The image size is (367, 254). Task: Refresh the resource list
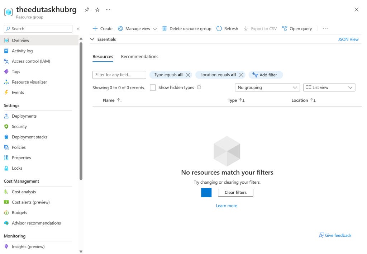(x=227, y=28)
